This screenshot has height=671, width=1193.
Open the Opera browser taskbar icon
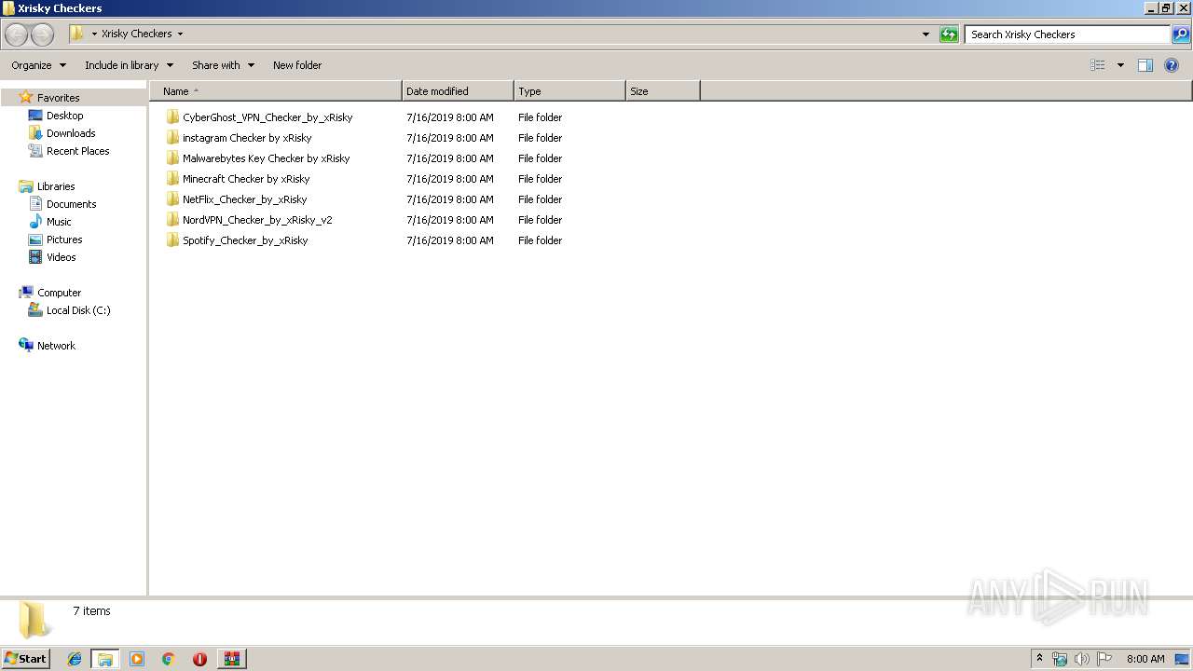coord(199,659)
